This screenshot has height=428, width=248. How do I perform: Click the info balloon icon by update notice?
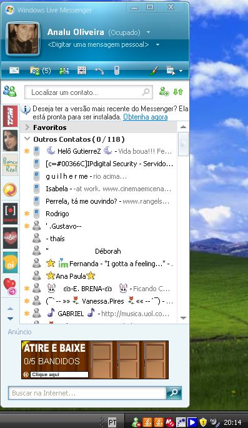click(x=26, y=109)
